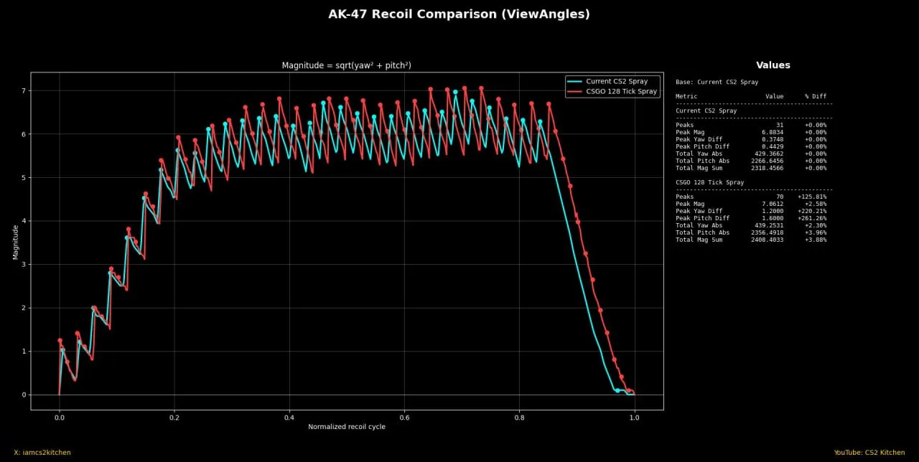The image size is (919, 462).
Task: Click the 'Current CS2 Spray' section header in table
Action: tap(706, 111)
